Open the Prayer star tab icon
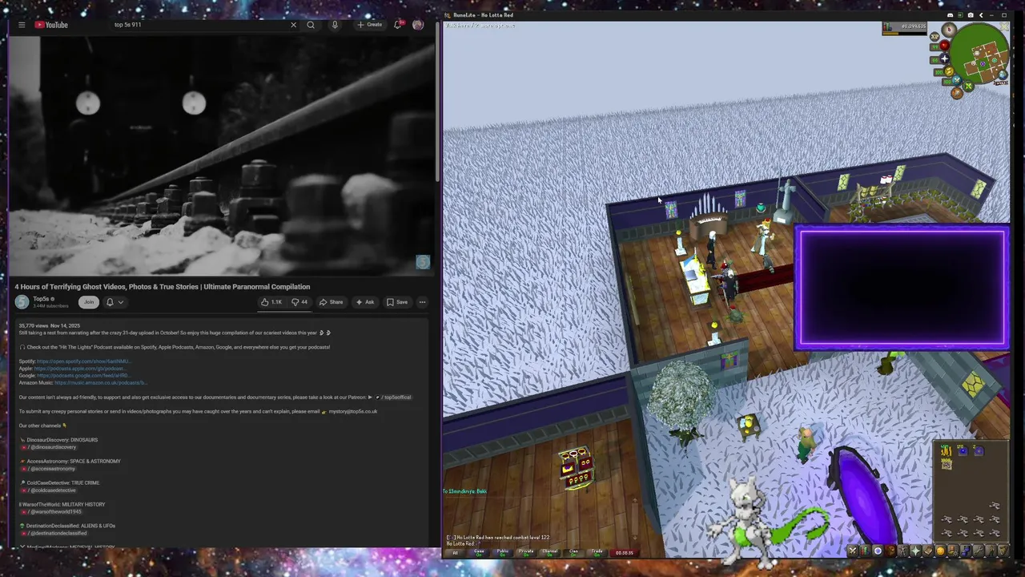This screenshot has height=577, width=1025. [x=915, y=551]
